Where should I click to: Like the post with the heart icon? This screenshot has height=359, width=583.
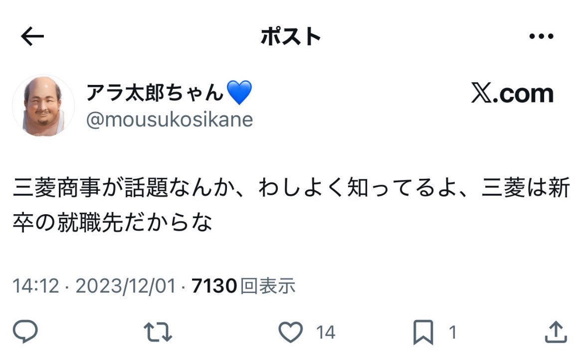tap(291, 332)
